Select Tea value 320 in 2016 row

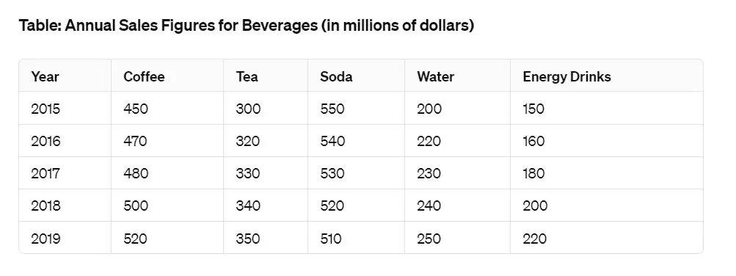(248, 141)
